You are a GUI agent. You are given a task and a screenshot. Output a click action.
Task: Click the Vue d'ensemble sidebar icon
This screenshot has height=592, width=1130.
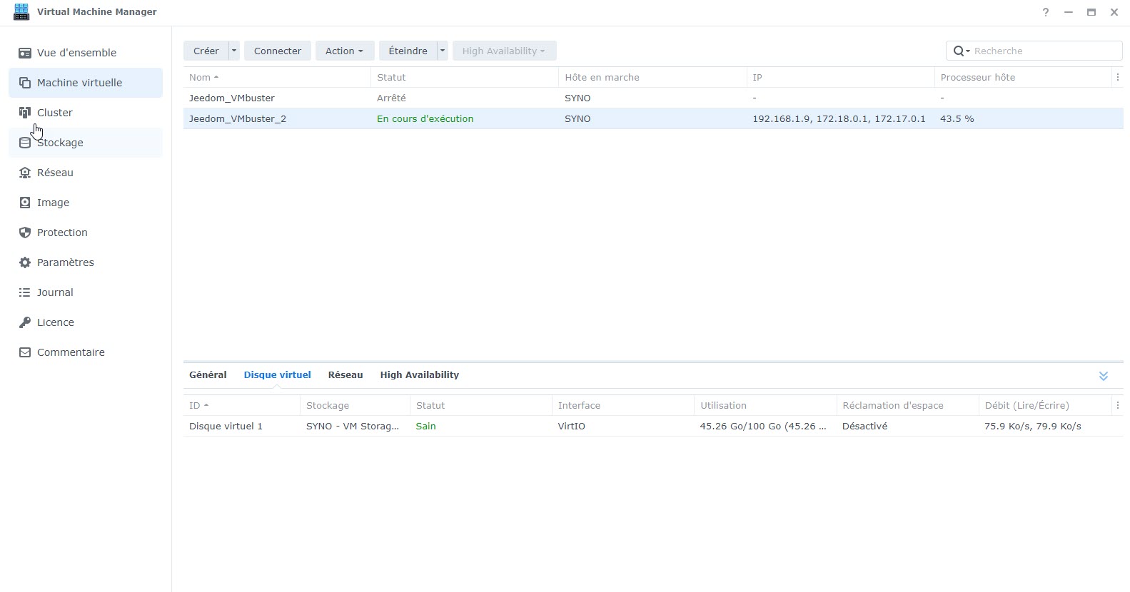[25, 53]
